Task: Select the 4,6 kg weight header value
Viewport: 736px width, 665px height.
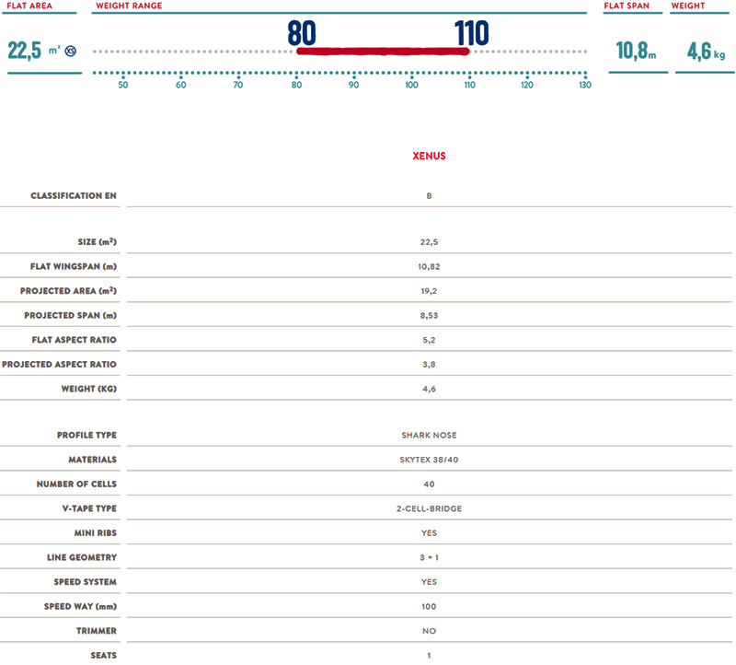Action: (x=706, y=52)
